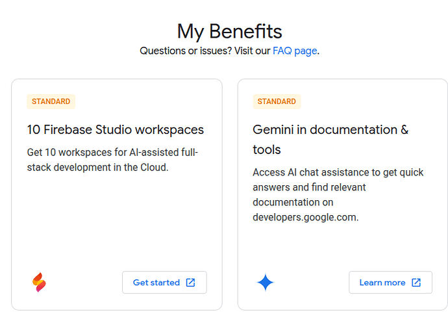Click empty space inside the Firebase Studio card
This screenshot has height=321, width=448.
[x=117, y=221]
